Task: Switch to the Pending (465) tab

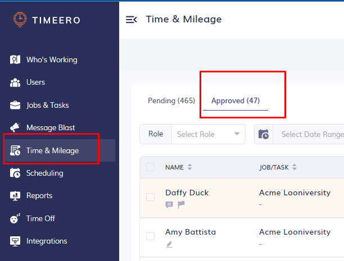Action: [171, 100]
